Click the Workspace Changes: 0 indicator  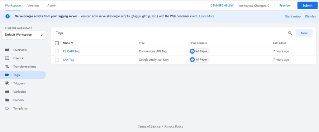254,6
